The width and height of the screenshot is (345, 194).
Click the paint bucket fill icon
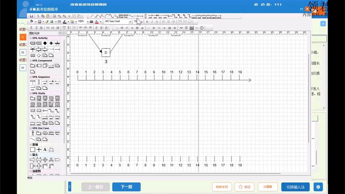(x=31, y=22)
